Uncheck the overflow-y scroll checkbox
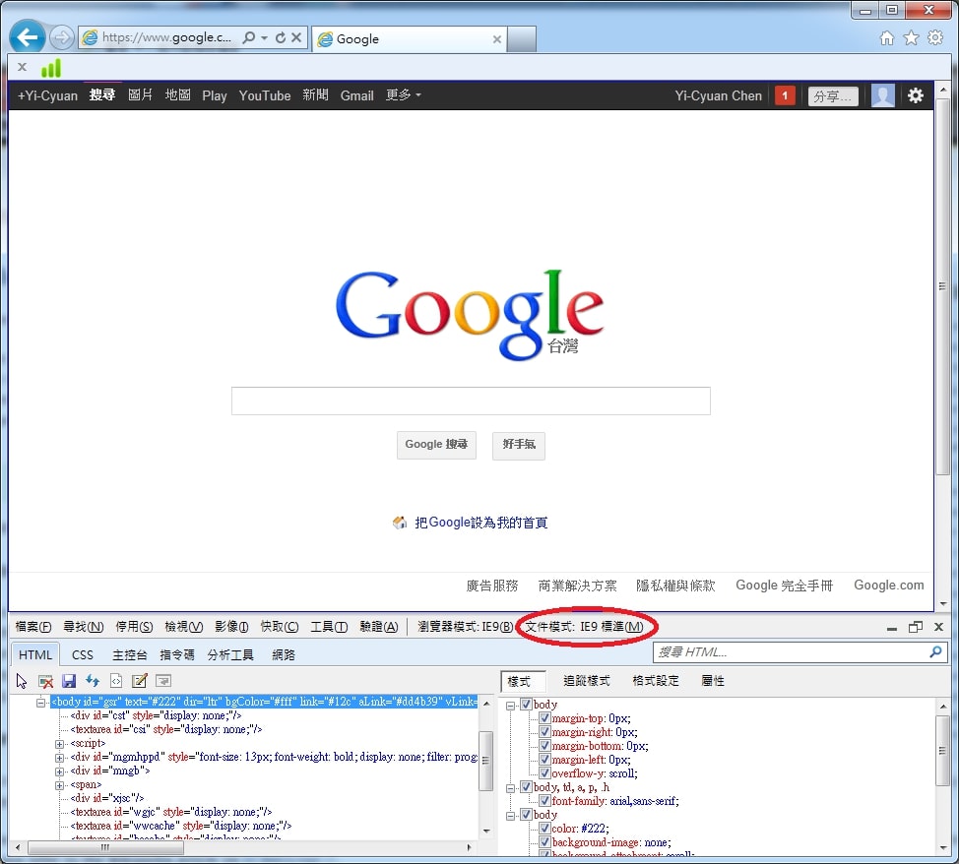Viewport: 959px width, 864px height. coord(544,772)
